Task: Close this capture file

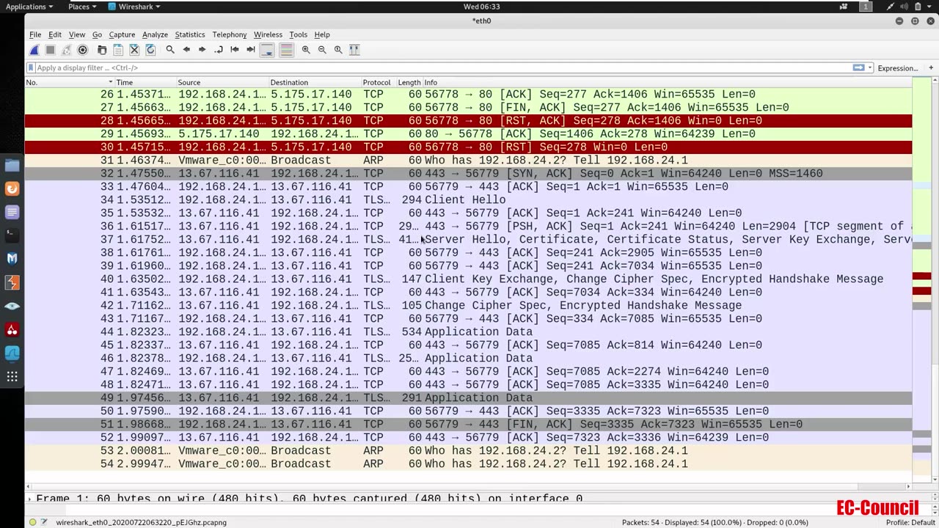Action: click(134, 50)
